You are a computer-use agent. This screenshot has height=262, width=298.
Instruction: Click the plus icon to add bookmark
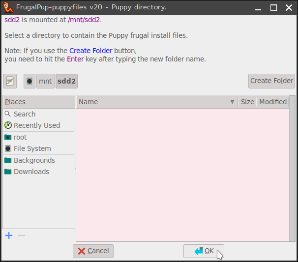pos(9,235)
